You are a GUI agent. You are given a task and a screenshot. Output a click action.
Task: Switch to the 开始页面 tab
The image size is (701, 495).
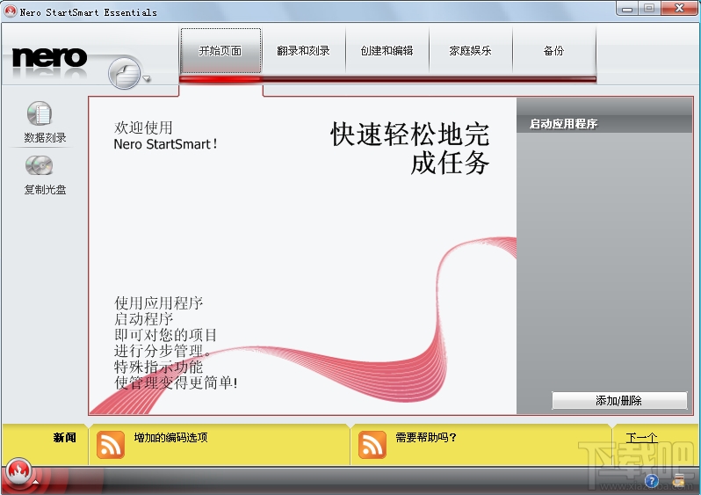point(220,51)
